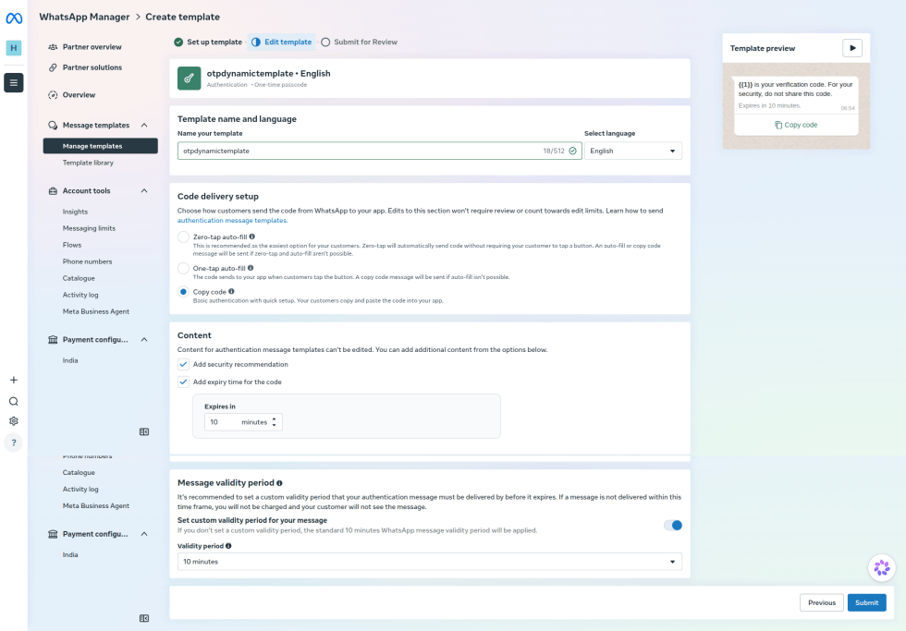Click the Message validity period info icon

[x=279, y=483]
